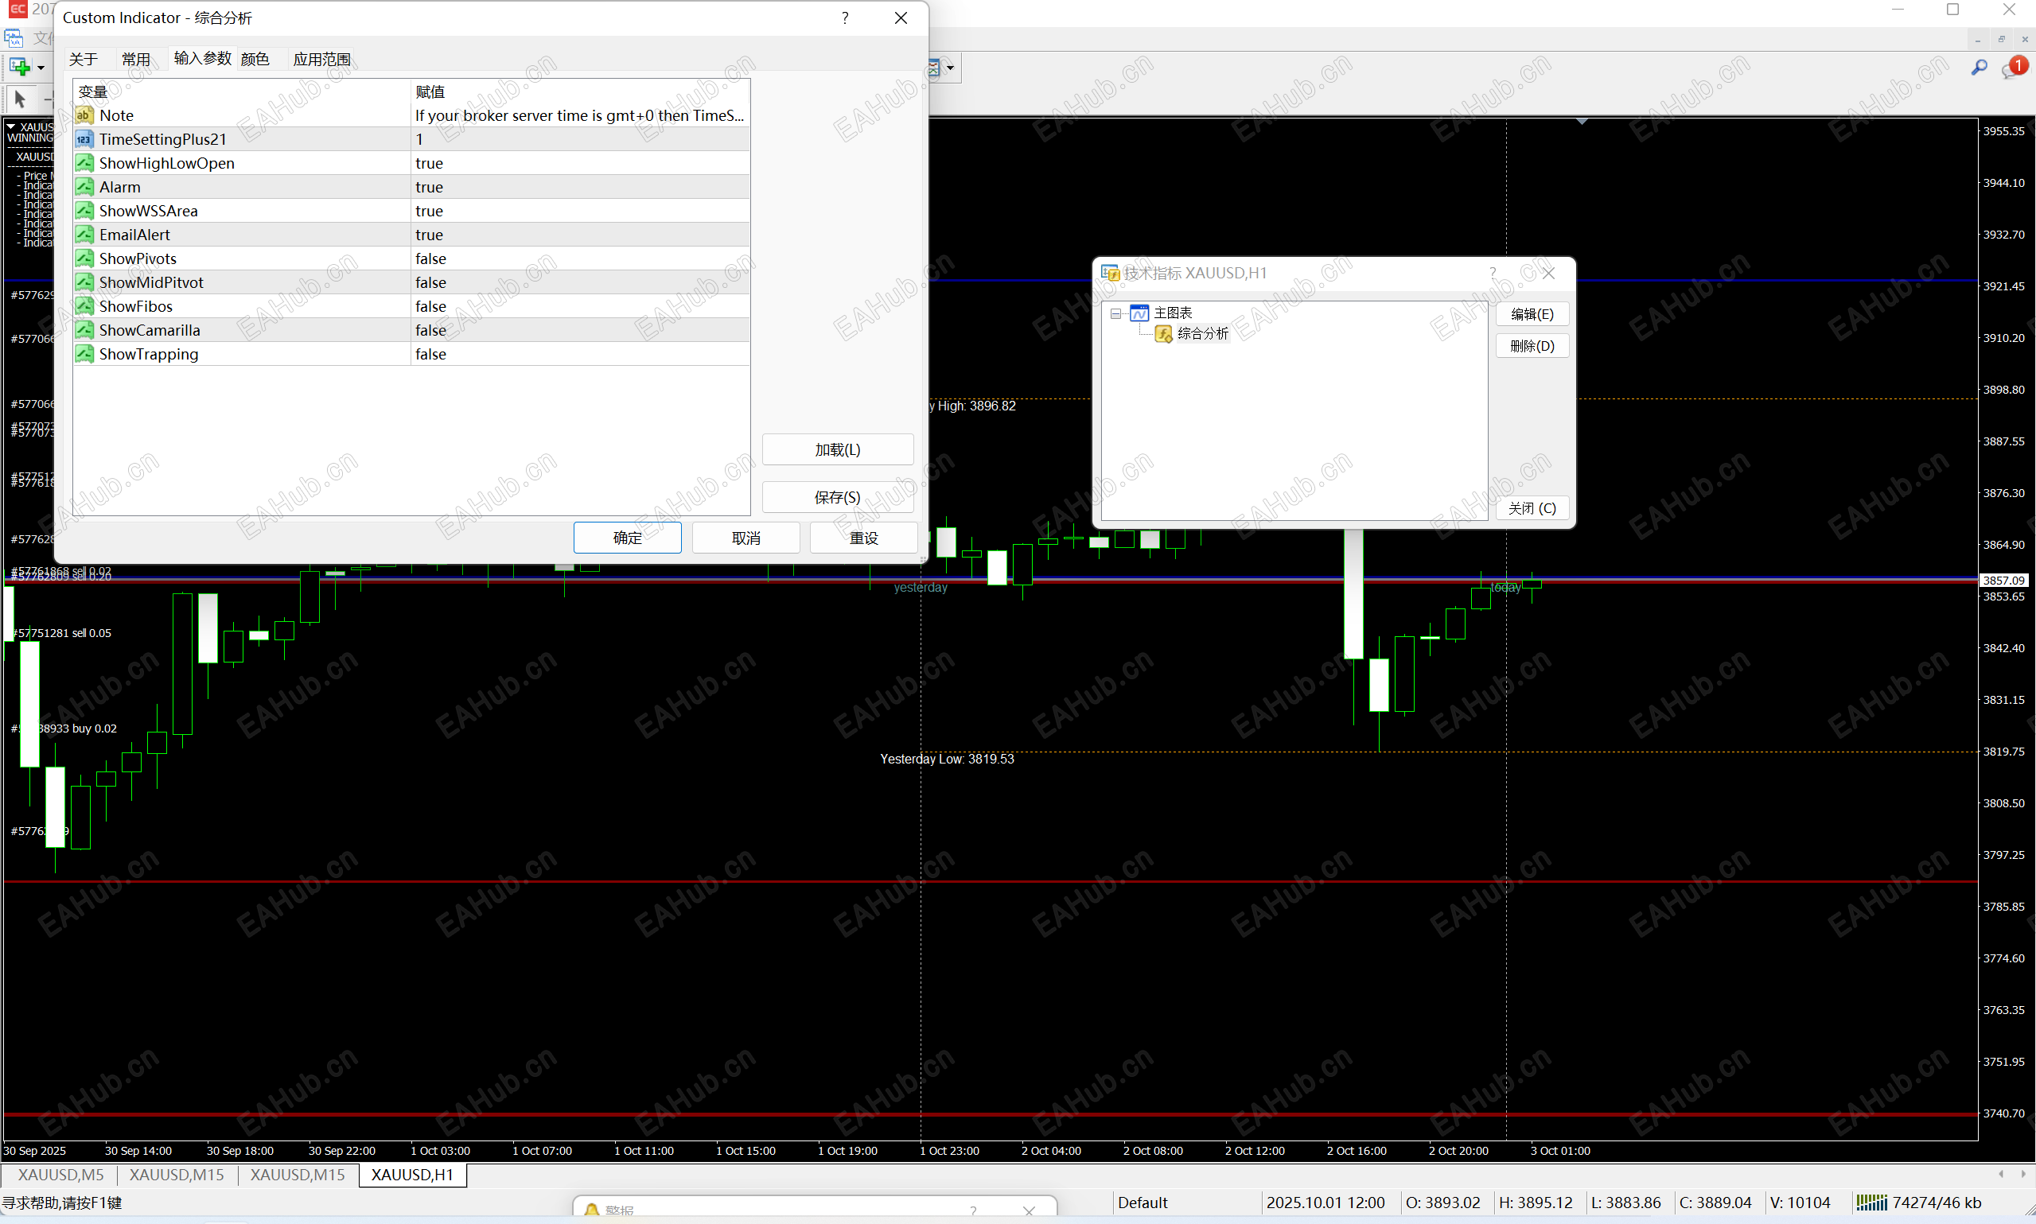Select the EmailAlert true value

(x=429, y=235)
